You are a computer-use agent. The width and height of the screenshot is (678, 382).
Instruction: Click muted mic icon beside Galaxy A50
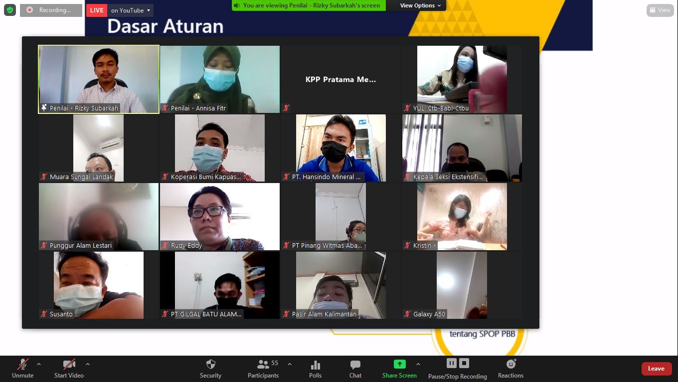pos(408,314)
